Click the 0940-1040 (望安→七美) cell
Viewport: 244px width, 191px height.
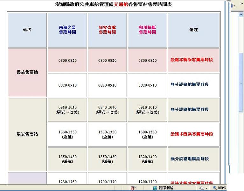[x=108, y=110]
